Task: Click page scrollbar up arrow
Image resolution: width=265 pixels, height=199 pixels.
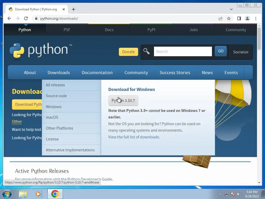Action: point(259,26)
